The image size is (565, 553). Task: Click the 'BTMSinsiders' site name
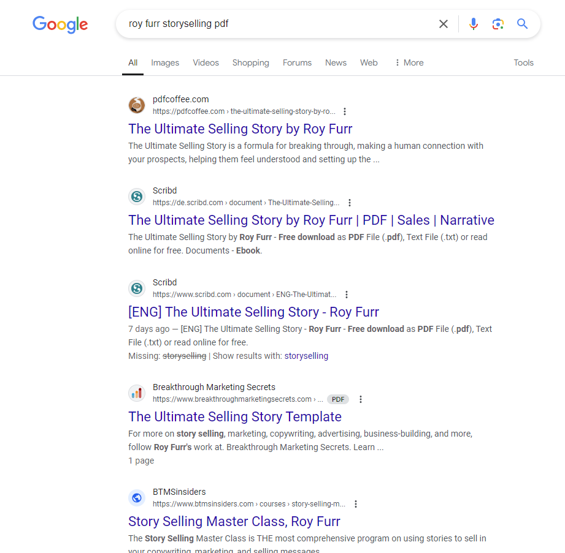click(179, 492)
